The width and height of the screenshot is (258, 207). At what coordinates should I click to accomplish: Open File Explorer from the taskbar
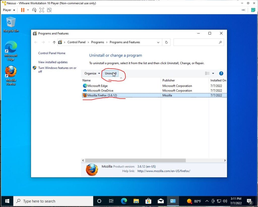(136, 201)
